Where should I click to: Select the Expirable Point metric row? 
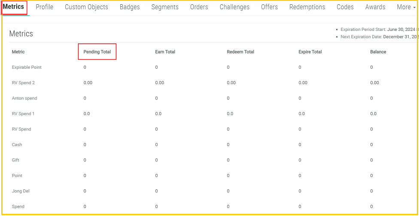click(27, 67)
